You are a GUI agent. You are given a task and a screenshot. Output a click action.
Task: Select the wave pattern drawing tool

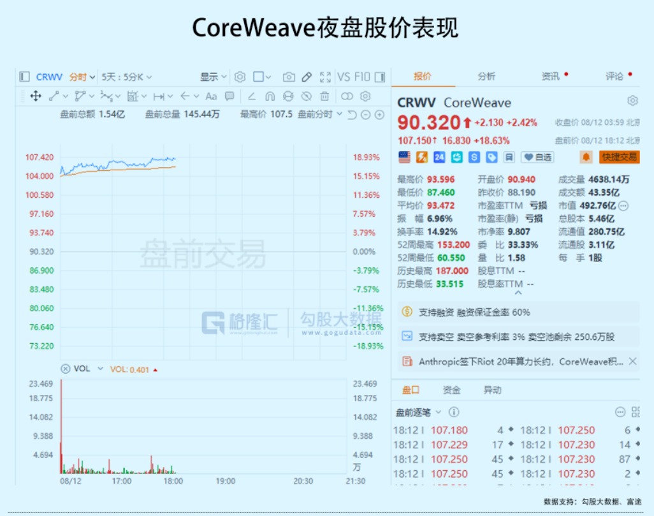(x=106, y=96)
